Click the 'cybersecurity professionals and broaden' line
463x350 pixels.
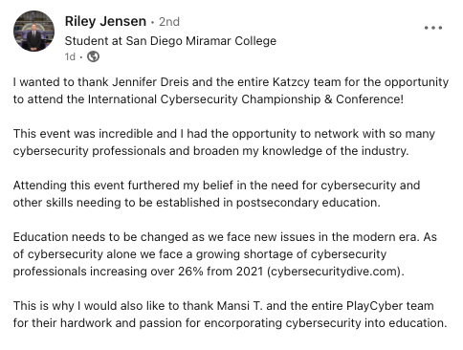pos(210,151)
